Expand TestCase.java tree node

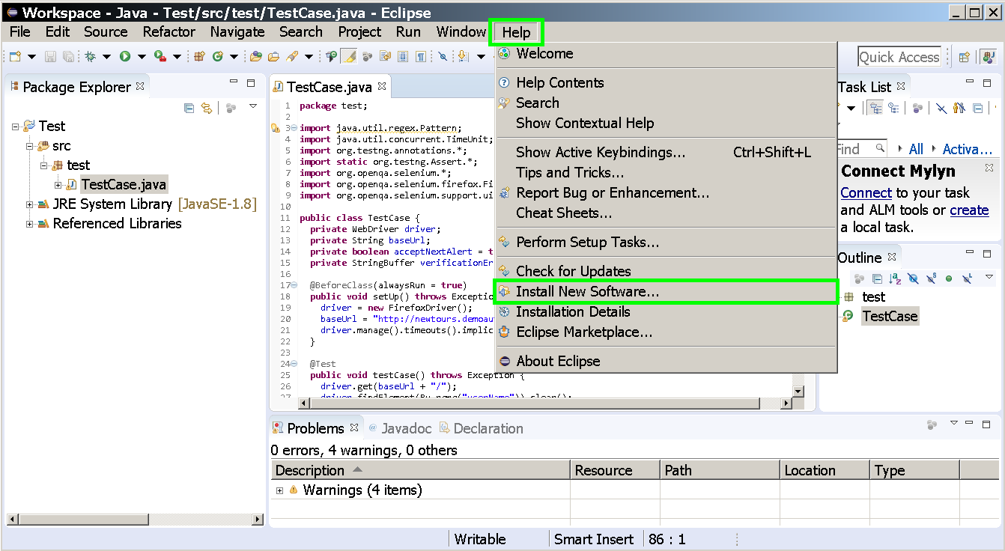pos(58,184)
